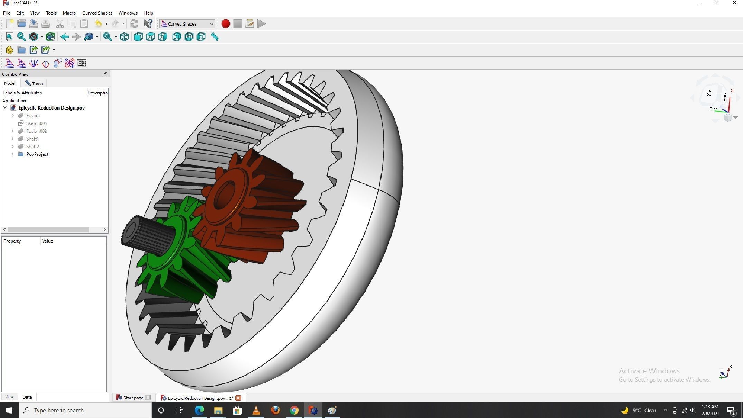This screenshot has width=743, height=418.
Task: Close the Epicyclic Reduction Design.pov tab
Action: 238,398
